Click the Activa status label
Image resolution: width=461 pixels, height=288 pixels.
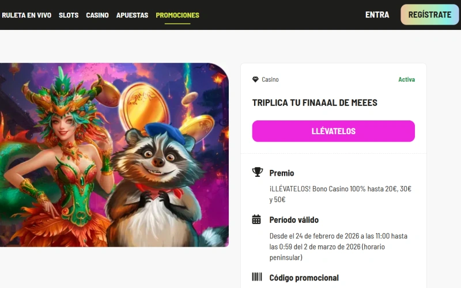click(407, 79)
